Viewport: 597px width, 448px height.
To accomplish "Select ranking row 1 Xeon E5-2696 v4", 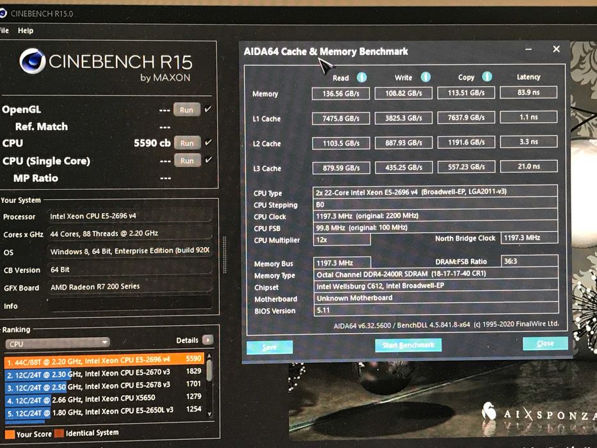I will [x=104, y=360].
